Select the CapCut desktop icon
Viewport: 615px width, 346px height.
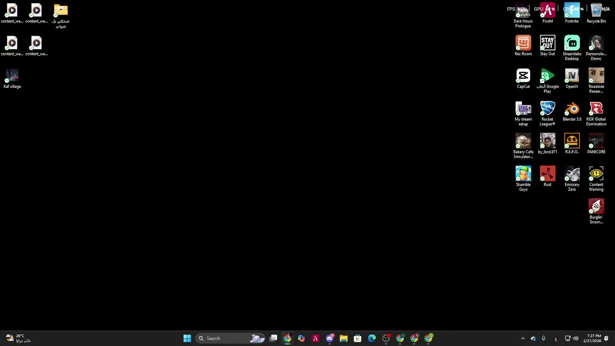tap(523, 79)
